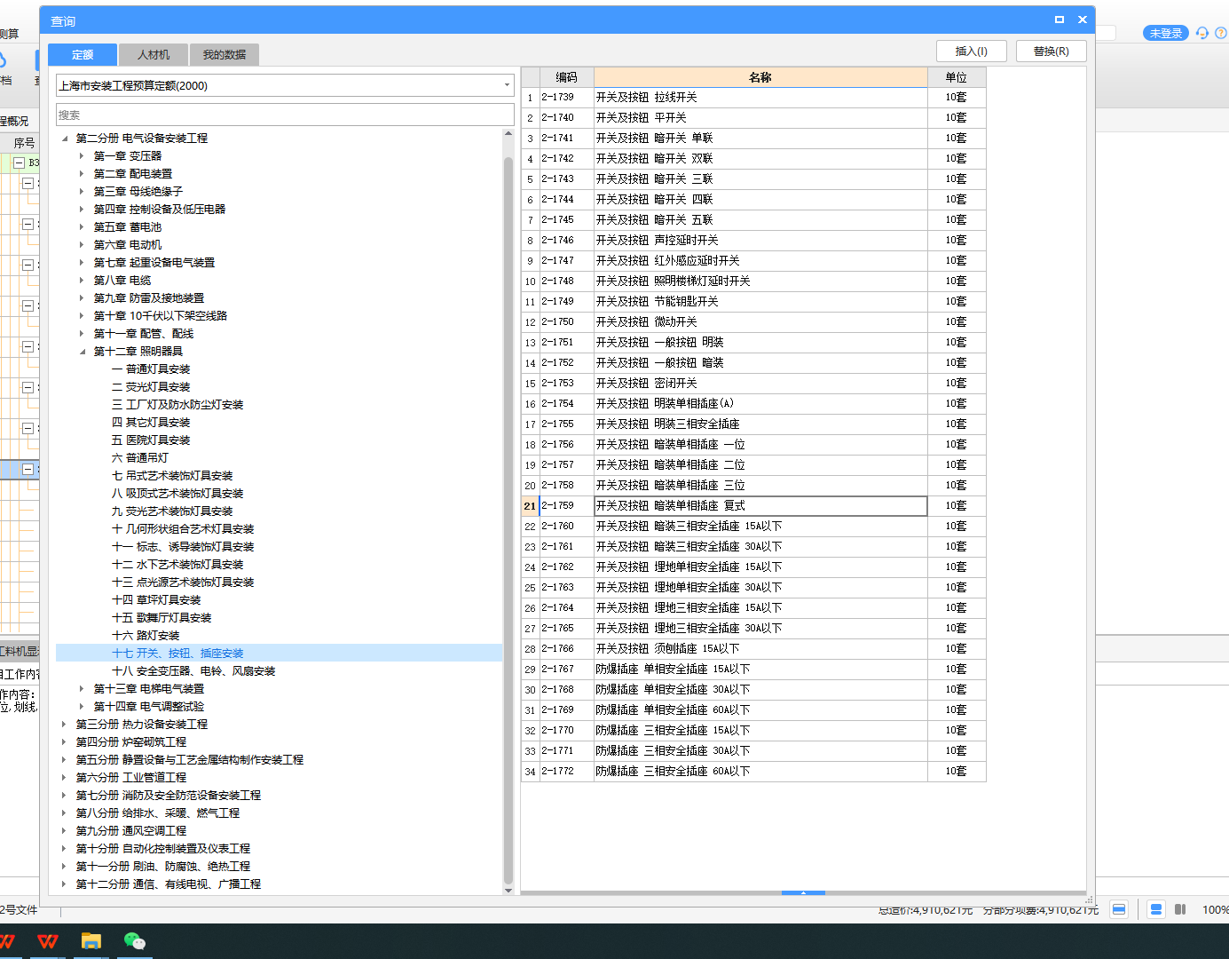Select row 开关及按钮 暗装单相插座 一位
This screenshot has width=1229, height=959.
(753, 445)
